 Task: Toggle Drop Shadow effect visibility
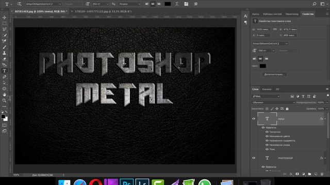pos(267,149)
